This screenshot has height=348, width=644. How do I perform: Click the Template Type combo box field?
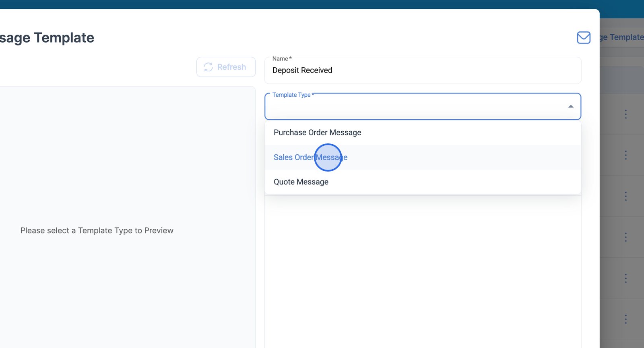[x=415, y=107]
